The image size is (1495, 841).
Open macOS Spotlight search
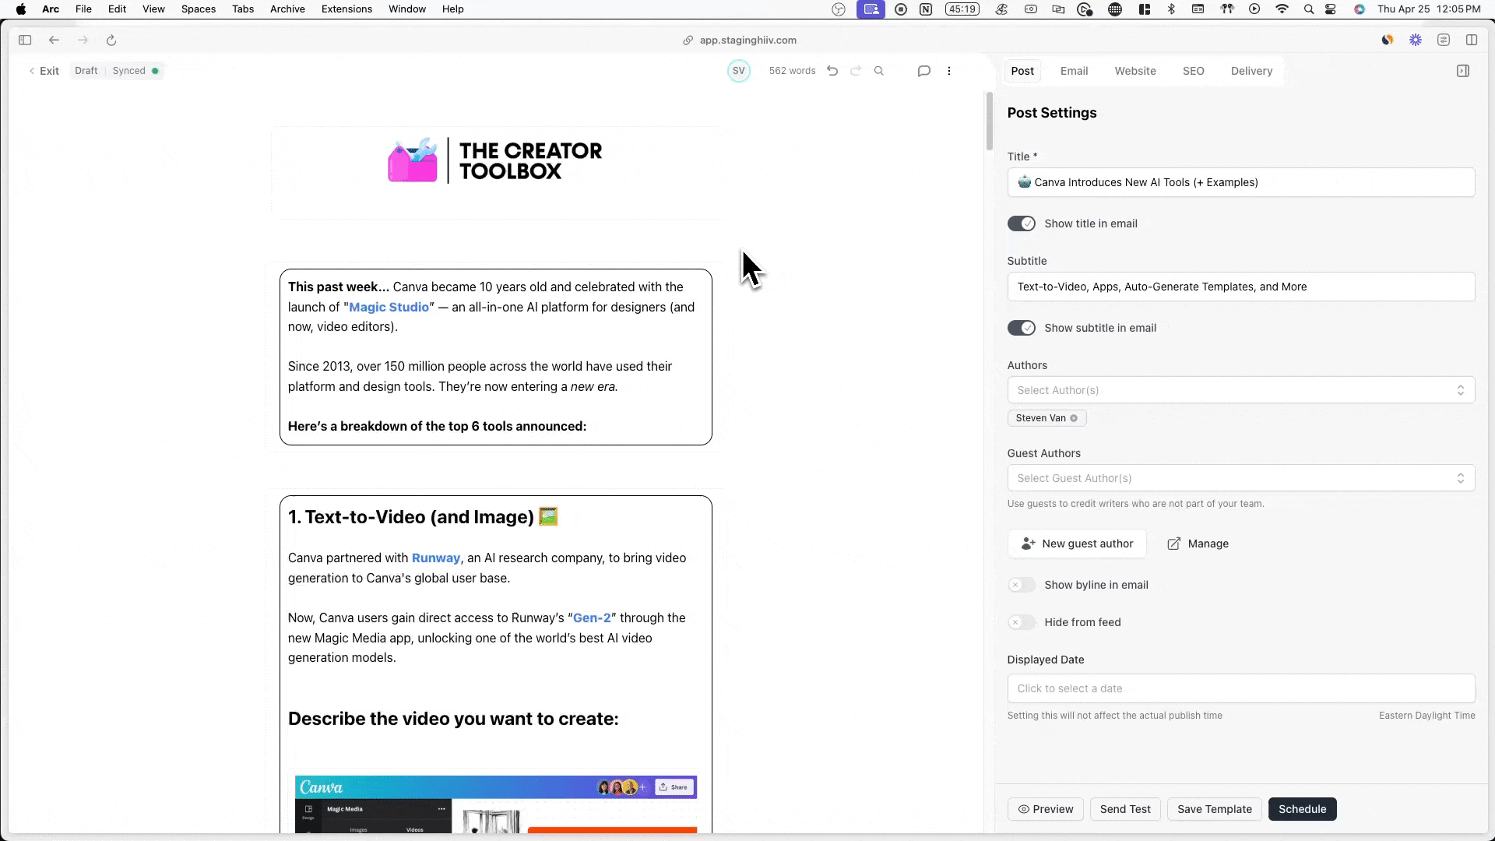[x=1309, y=9]
